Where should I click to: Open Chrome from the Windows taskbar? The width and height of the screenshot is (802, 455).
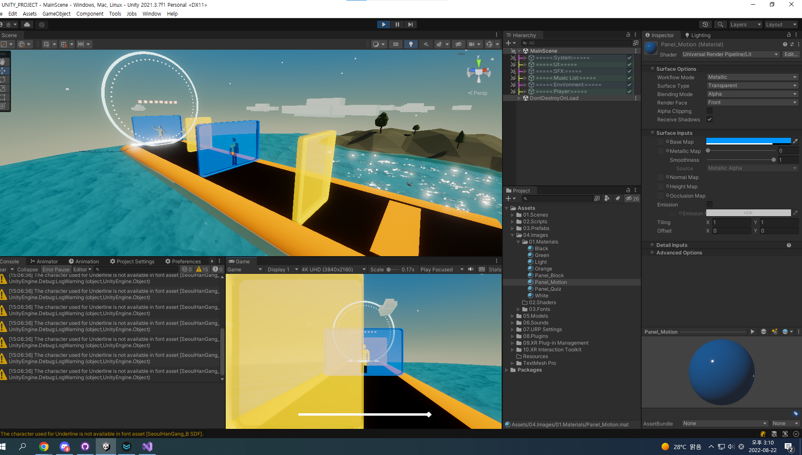44,447
